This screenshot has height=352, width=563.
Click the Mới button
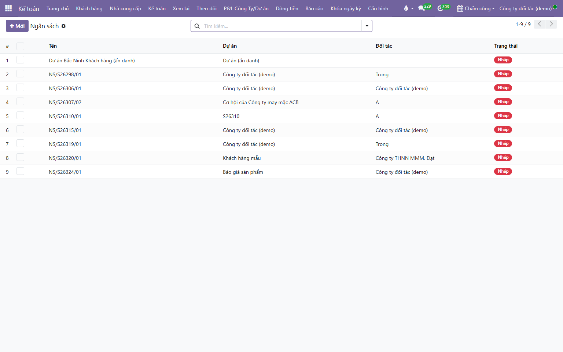click(17, 26)
